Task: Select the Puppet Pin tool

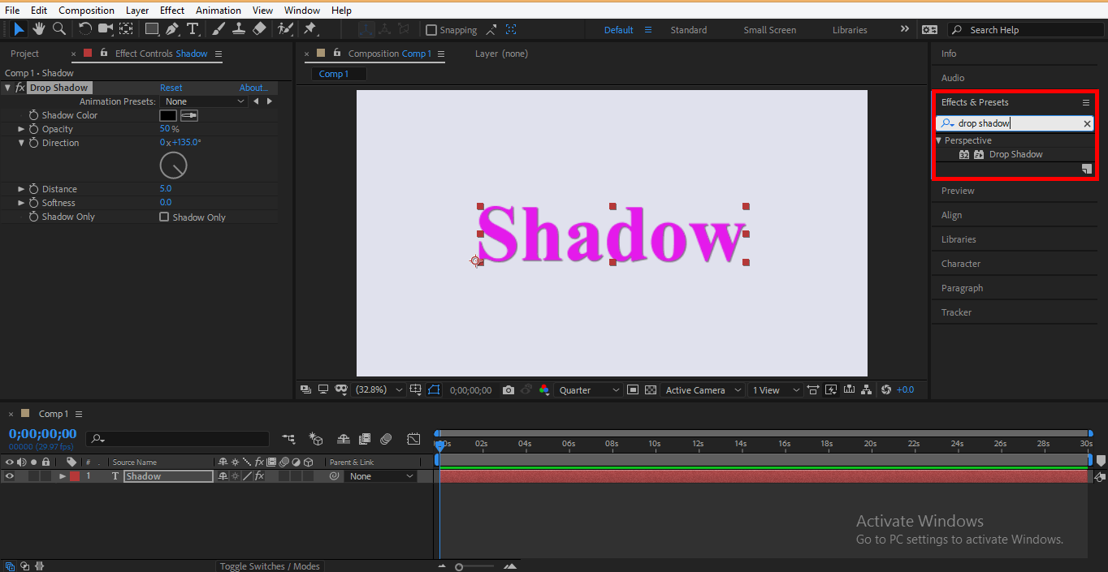Action: pos(311,29)
